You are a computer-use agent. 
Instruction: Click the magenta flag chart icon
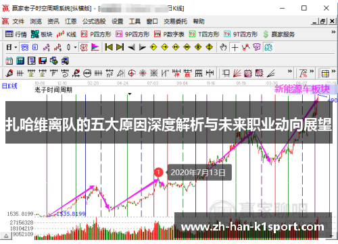click(x=95, y=47)
